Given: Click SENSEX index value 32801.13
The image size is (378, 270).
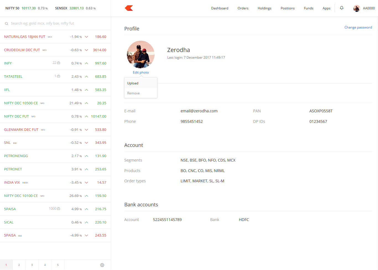Looking at the screenshot, I should [x=77, y=8].
